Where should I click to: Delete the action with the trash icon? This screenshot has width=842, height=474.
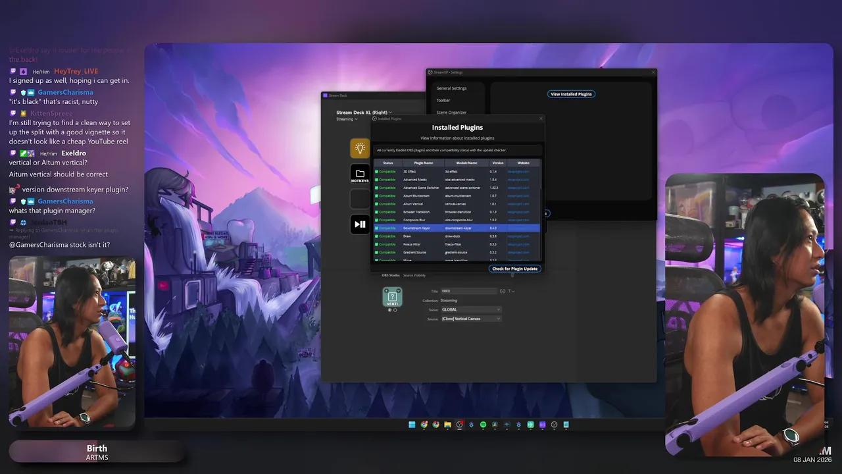512,275
